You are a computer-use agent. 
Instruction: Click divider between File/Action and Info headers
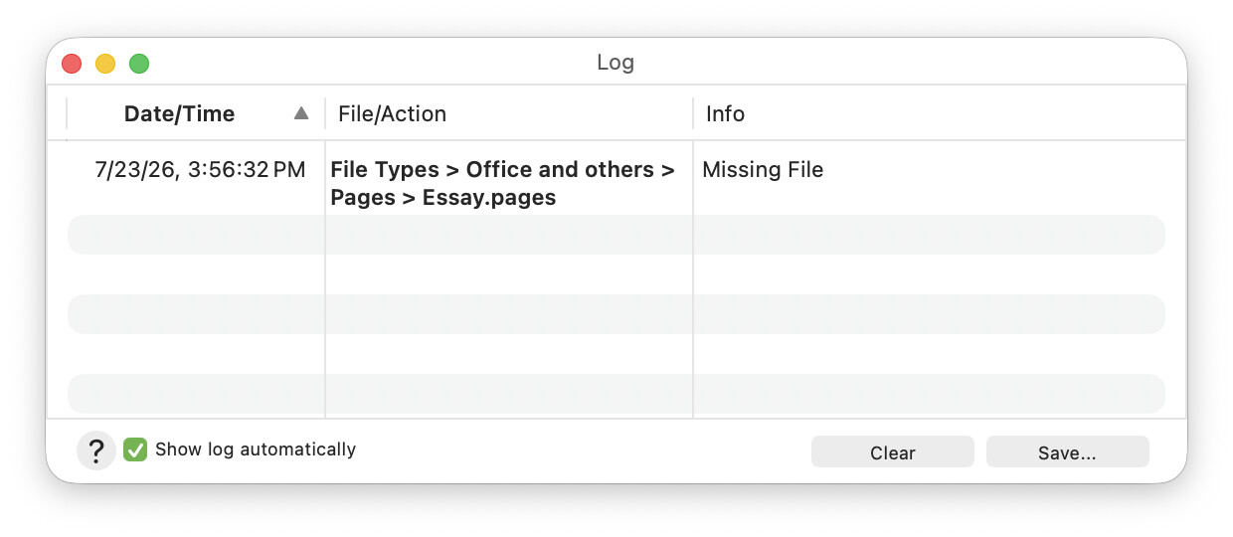(693, 113)
